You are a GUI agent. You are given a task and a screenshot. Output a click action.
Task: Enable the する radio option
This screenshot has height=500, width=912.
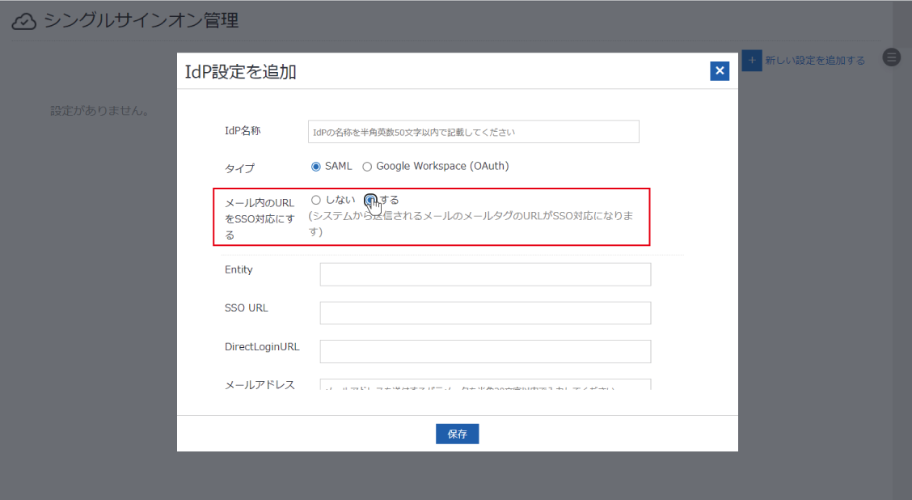coord(370,200)
